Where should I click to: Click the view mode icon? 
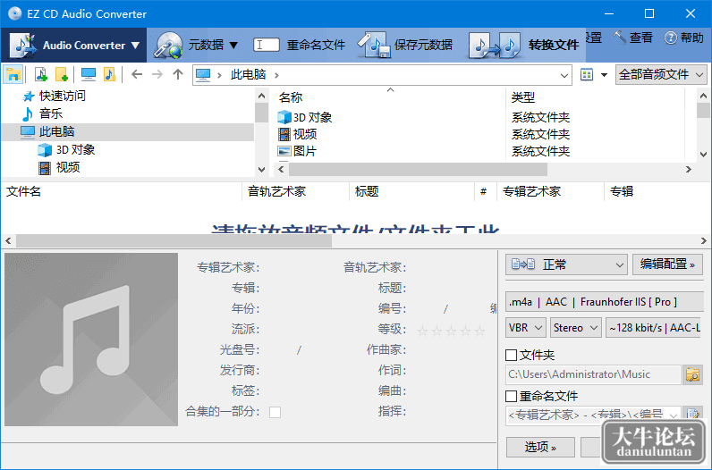point(587,74)
